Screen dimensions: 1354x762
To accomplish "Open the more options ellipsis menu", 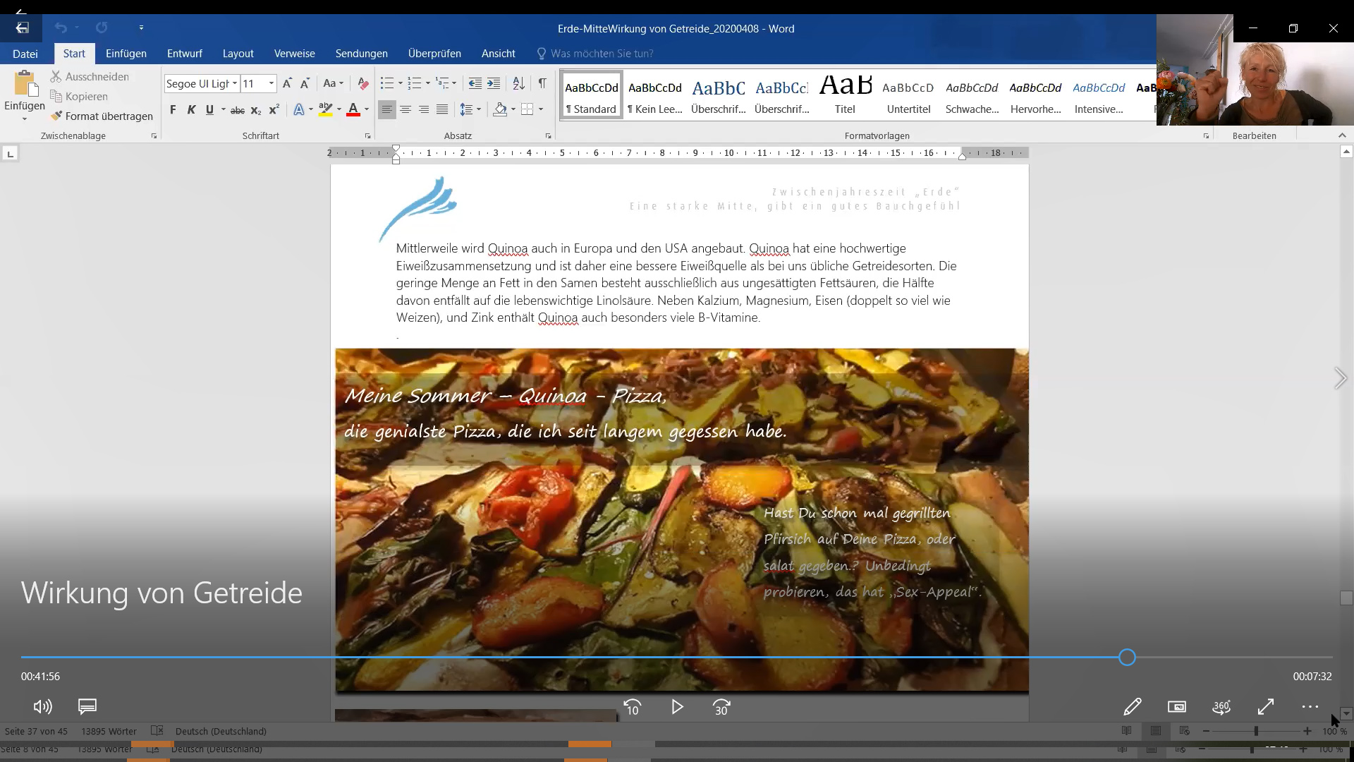I will pos(1310,706).
